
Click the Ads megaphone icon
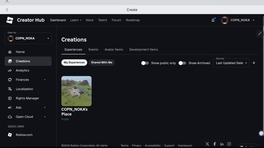[10, 108]
